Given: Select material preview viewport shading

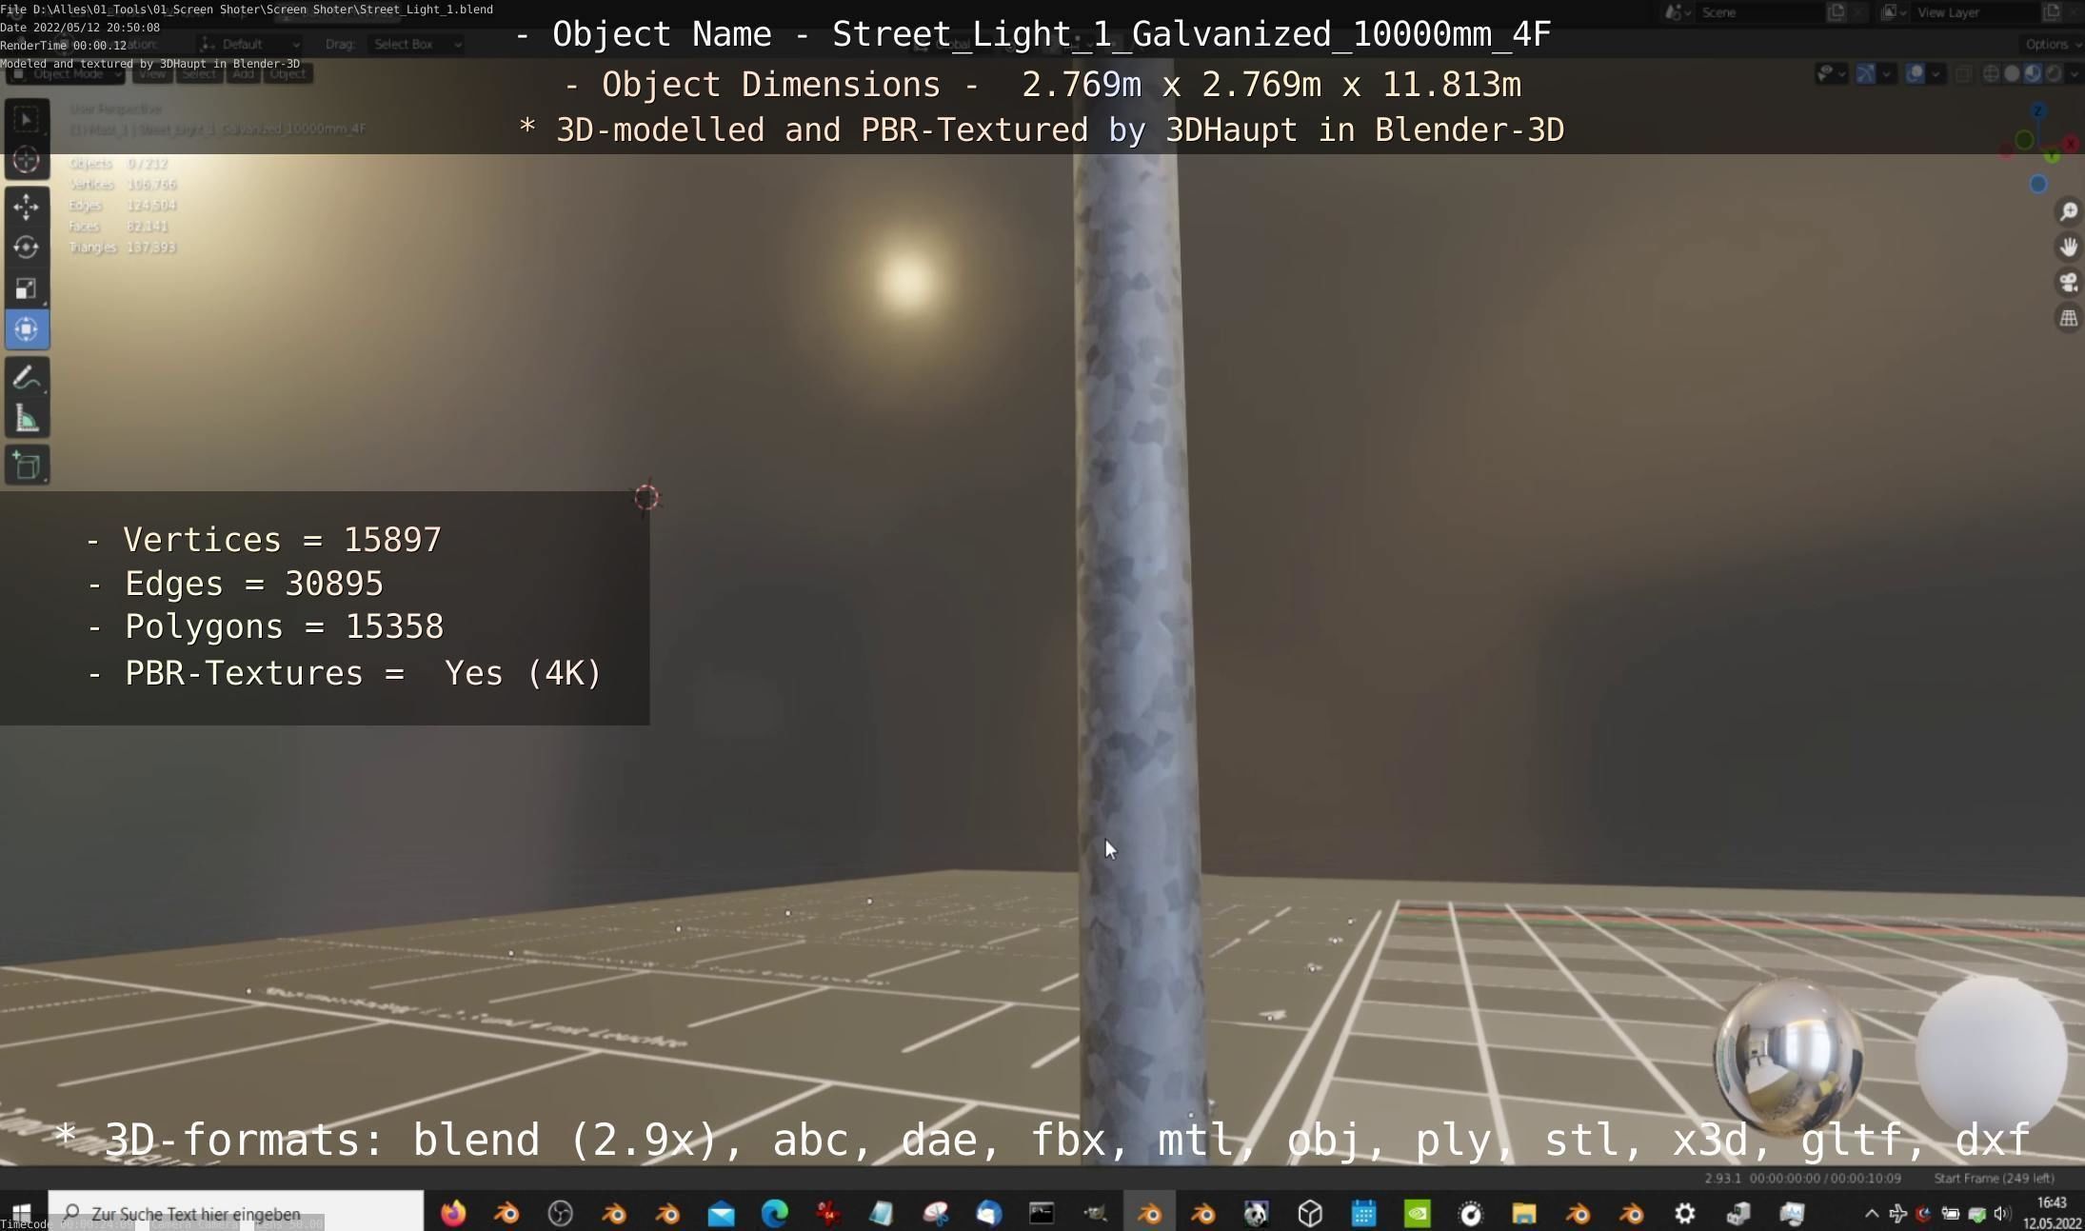Looking at the screenshot, I should click(2033, 73).
